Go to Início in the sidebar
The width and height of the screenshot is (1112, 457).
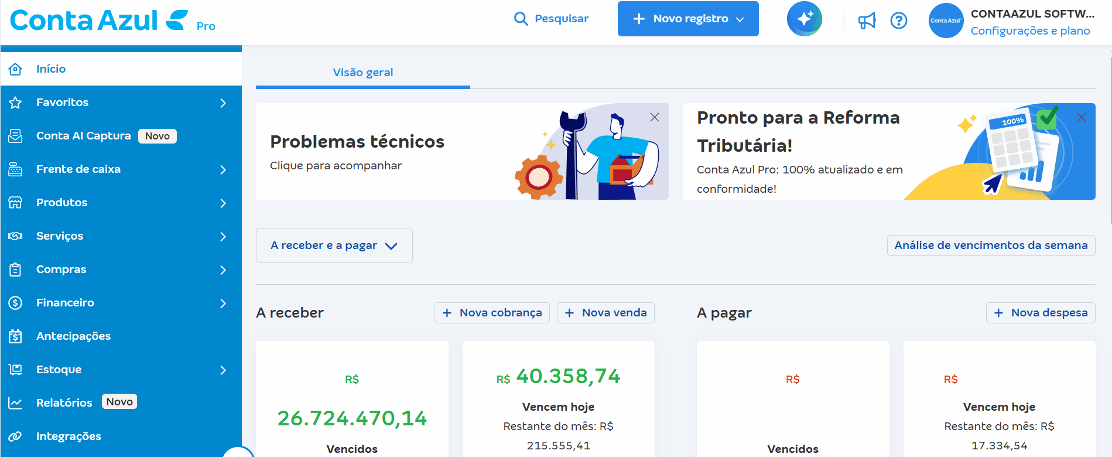121,69
